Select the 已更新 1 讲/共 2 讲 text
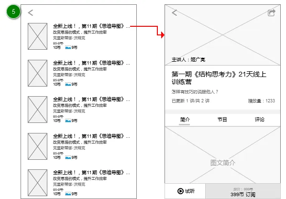286x199 pixels. [190, 101]
